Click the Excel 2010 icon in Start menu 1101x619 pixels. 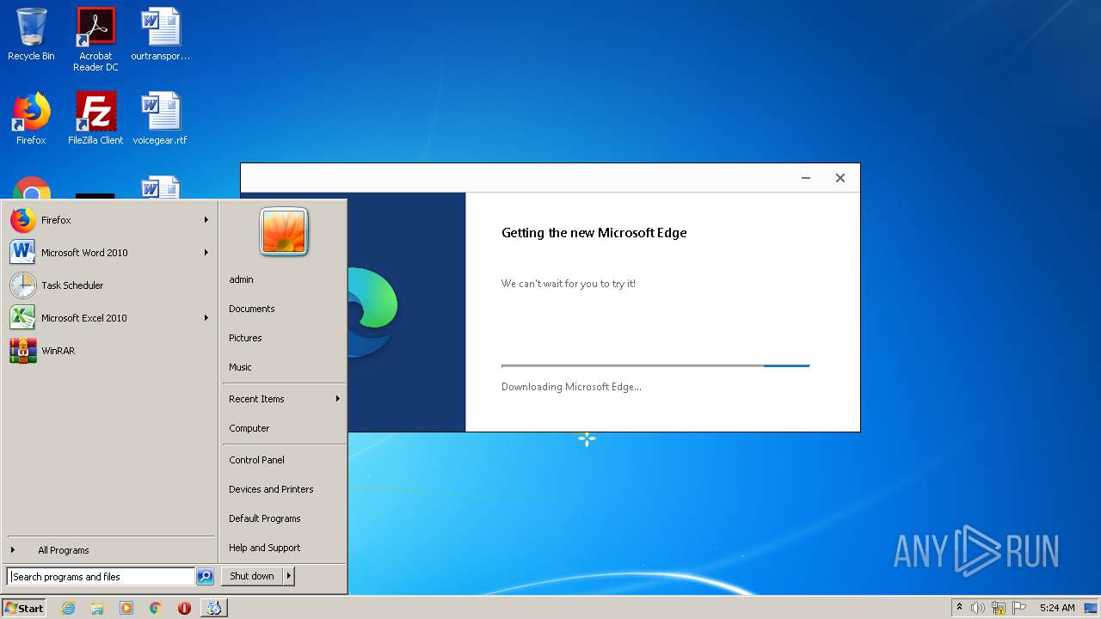click(23, 318)
